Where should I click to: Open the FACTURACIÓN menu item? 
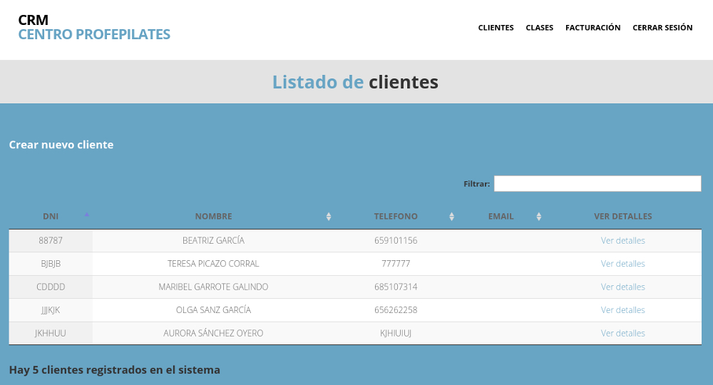(x=593, y=28)
